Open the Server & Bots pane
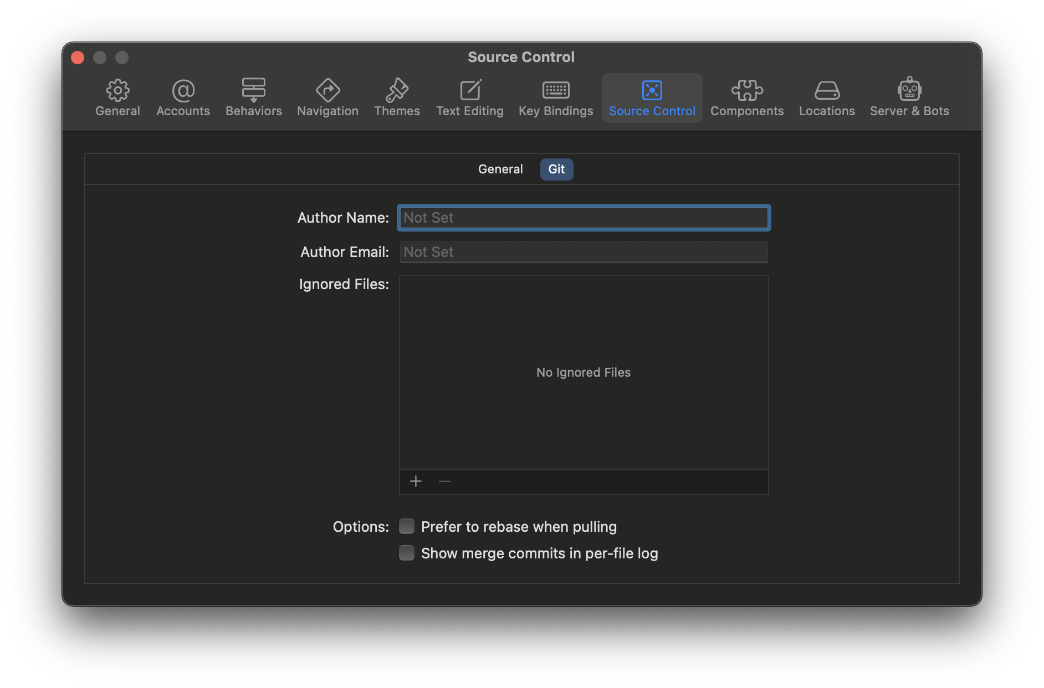This screenshot has width=1044, height=688. [x=909, y=97]
